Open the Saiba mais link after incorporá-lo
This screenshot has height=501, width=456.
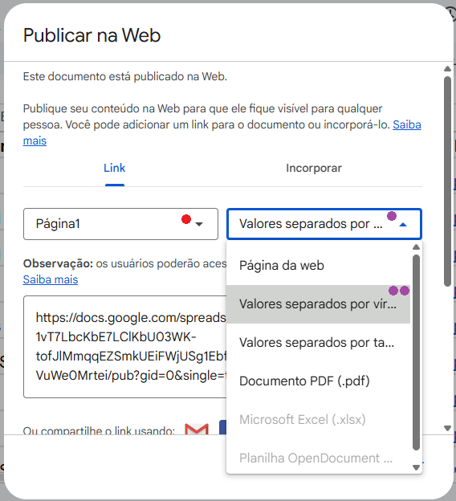407,124
